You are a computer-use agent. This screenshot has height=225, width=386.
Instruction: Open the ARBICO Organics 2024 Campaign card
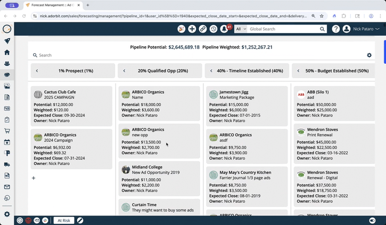(71, 149)
